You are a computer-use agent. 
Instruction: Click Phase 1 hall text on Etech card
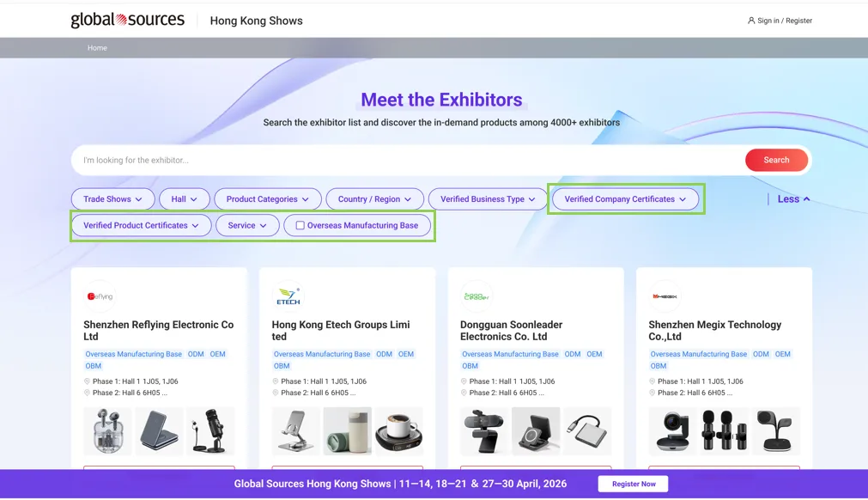(324, 381)
